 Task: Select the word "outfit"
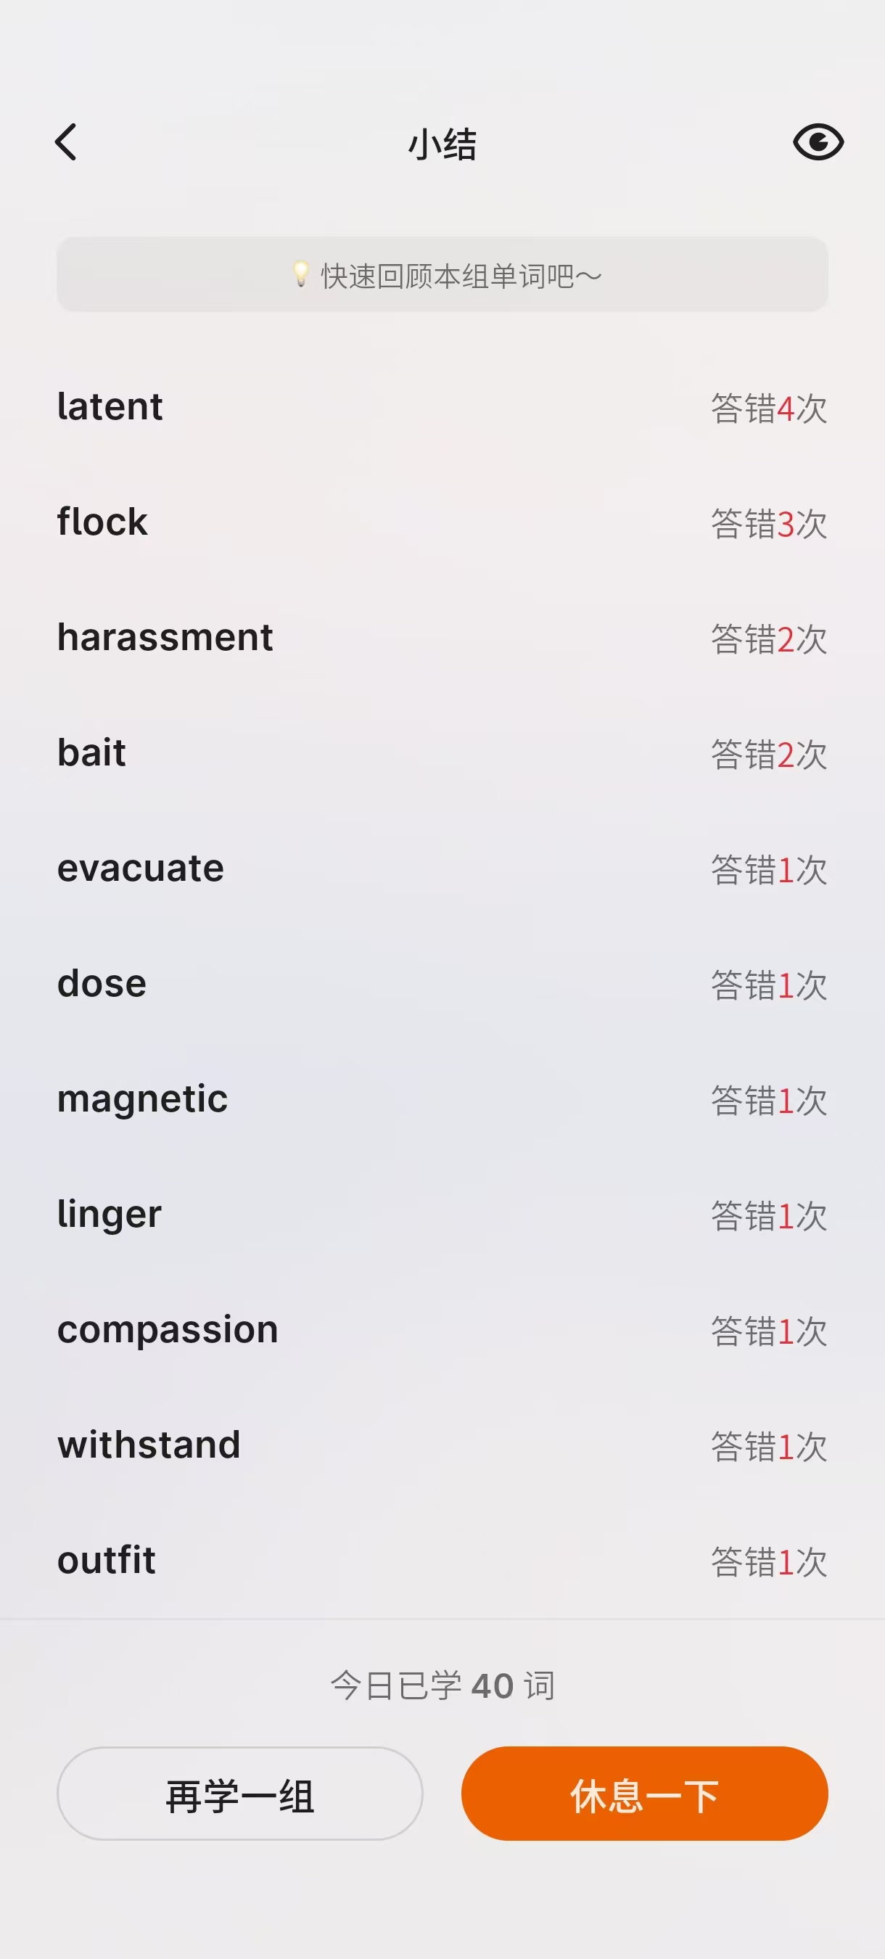click(107, 1561)
